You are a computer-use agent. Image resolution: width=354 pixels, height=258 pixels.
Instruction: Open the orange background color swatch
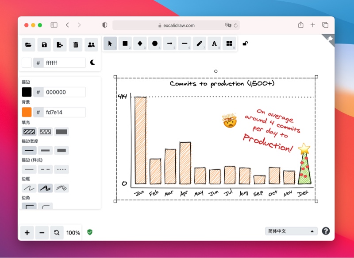(27, 112)
